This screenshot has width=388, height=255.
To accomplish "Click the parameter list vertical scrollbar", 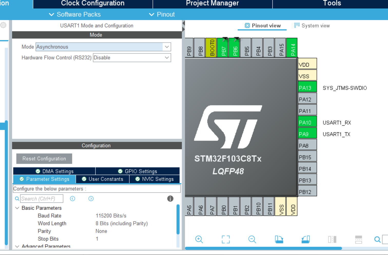I will click(x=178, y=219).
